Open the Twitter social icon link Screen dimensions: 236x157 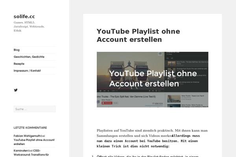(16, 90)
